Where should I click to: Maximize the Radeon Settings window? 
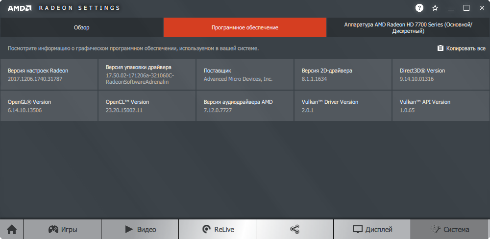pyautogui.click(x=466, y=8)
